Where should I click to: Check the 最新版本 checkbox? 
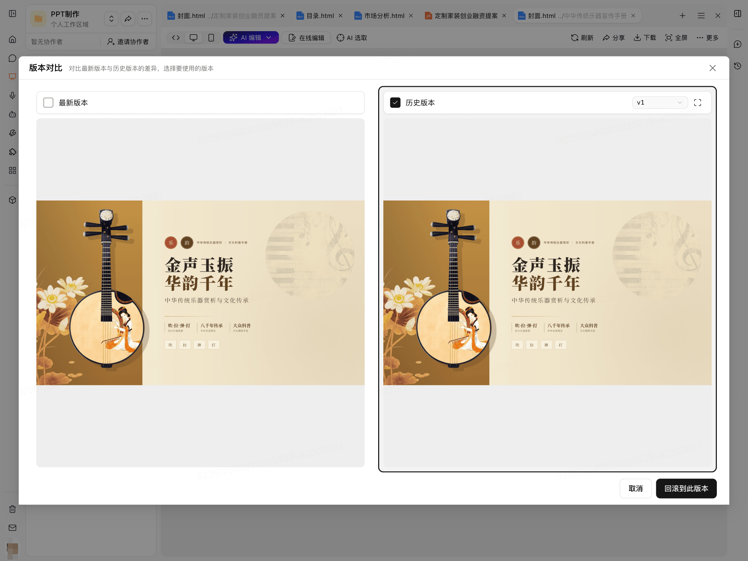[x=48, y=103]
